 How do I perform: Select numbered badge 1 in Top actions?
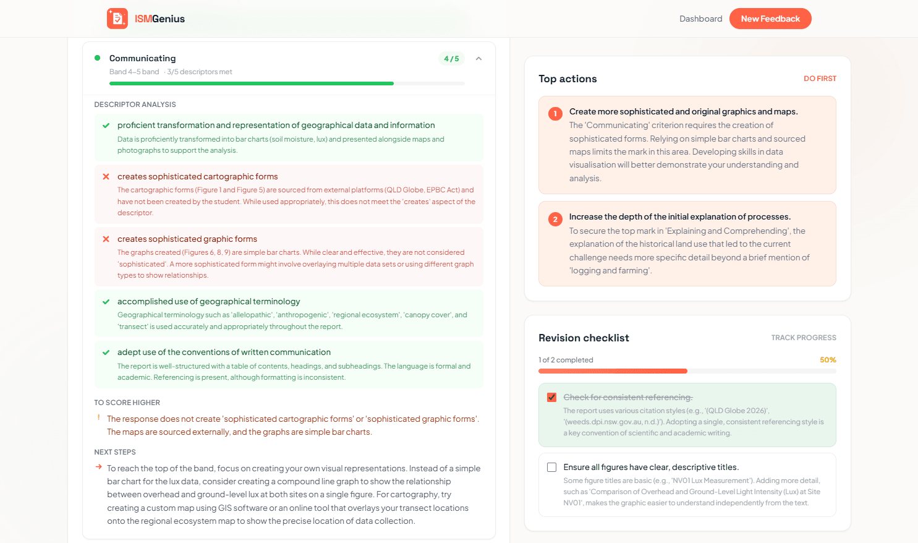(555, 114)
